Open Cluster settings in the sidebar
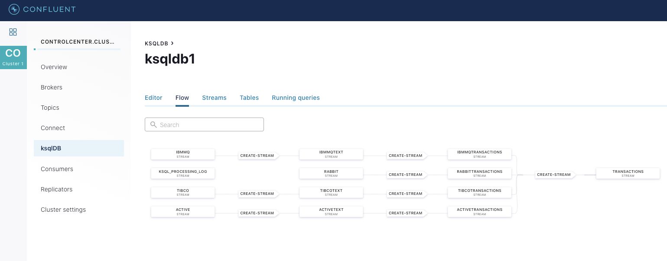Viewport: 667px width, 261px height. pos(63,210)
